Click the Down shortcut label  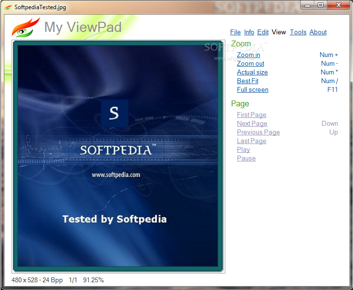coord(330,124)
